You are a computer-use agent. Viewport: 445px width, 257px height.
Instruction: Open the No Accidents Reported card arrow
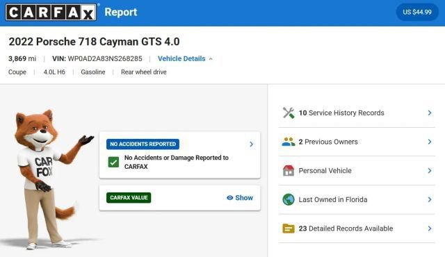coord(252,144)
